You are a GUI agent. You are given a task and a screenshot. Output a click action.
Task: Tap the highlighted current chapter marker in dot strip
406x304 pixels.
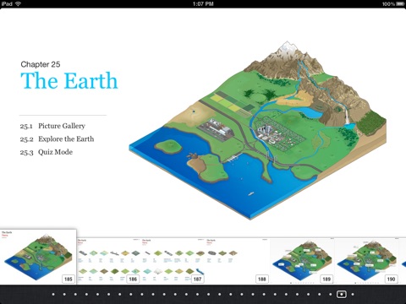[x=342, y=295]
